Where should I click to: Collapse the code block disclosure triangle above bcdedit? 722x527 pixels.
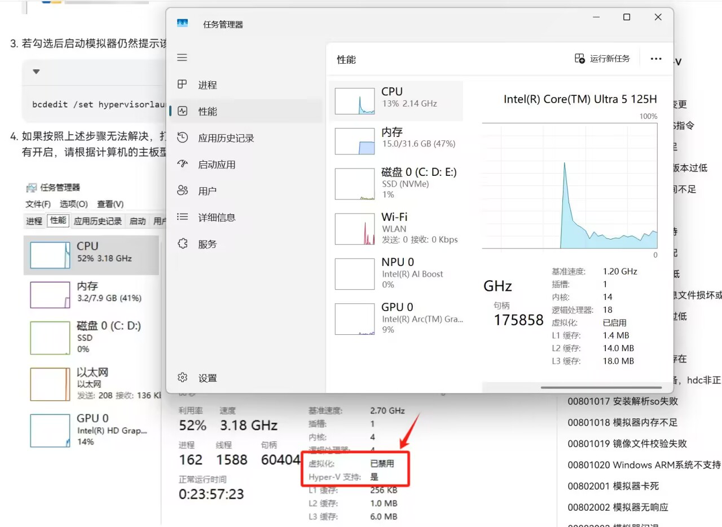[36, 72]
